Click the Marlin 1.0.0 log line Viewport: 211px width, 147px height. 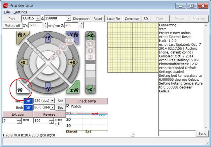168,41
